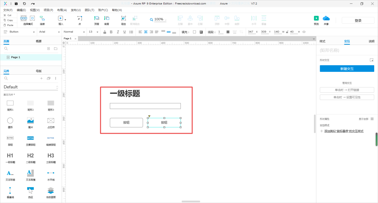Toggle the visibility eye icon beside height
The height and width of the screenshot is (203, 378).
304,32
